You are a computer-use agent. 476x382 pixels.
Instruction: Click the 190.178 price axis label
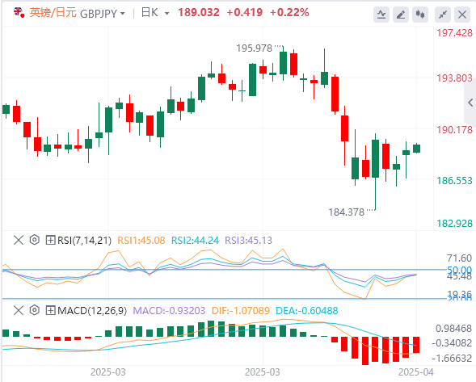click(454, 130)
